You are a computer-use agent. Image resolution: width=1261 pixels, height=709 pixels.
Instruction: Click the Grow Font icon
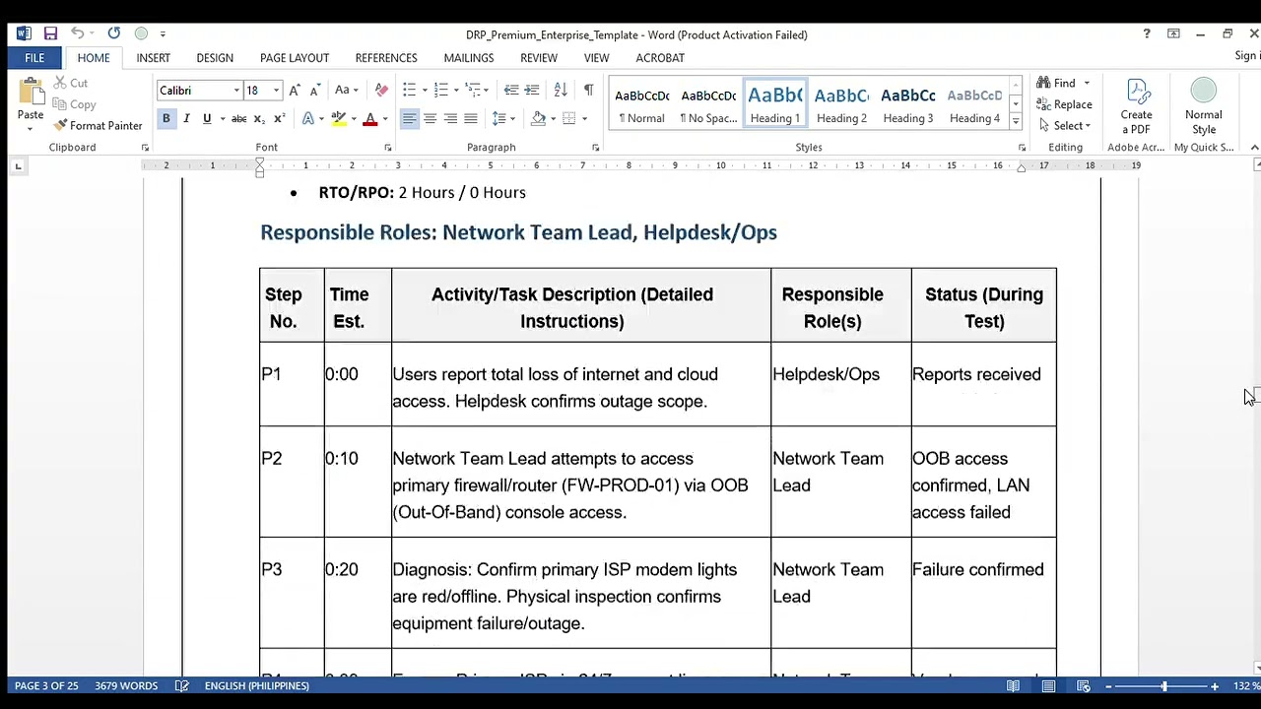[x=296, y=91]
